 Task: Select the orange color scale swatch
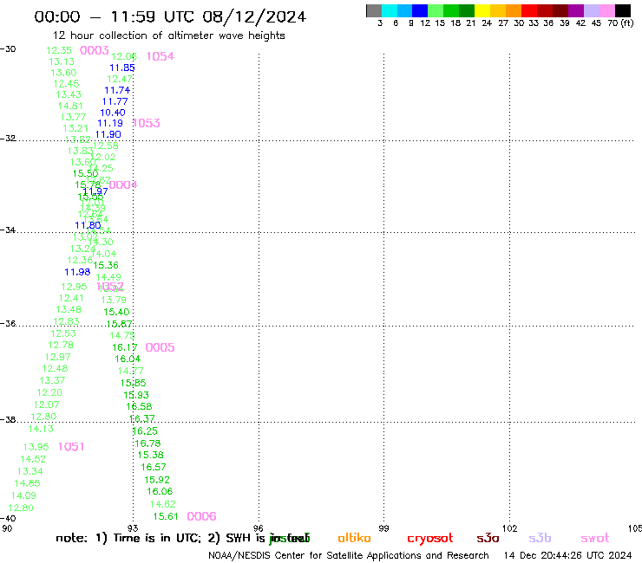tap(514, 10)
